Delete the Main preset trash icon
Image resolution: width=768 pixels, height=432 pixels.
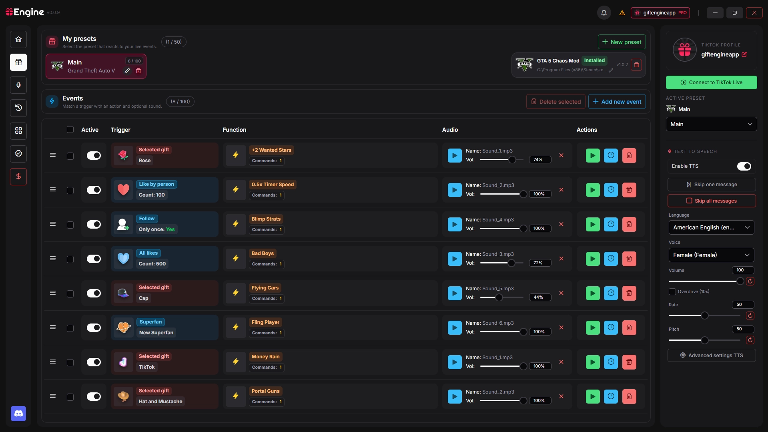coord(138,71)
